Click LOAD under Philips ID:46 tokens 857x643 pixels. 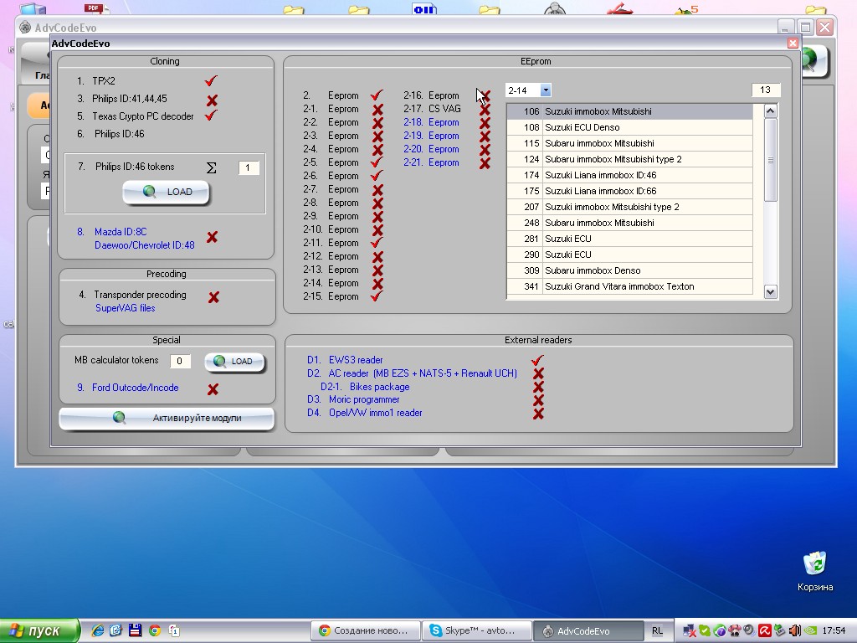(x=167, y=192)
